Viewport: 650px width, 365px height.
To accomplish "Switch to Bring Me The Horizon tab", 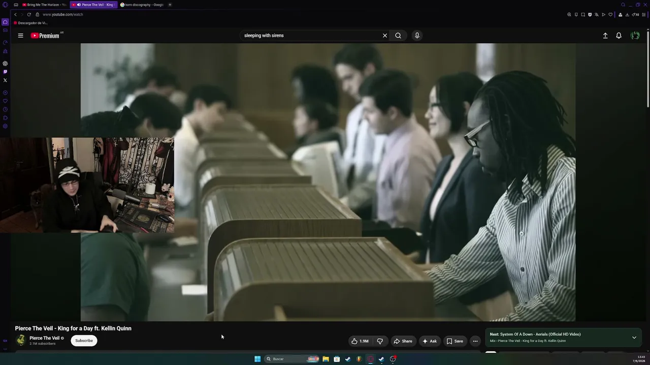I will 44,5.
